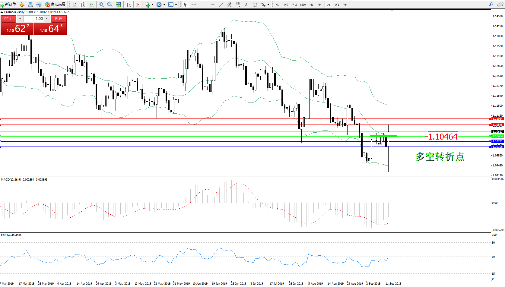This screenshot has height=287, width=505.
Task: Draw a horizontal line with toolbar tool
Action: 213,5
